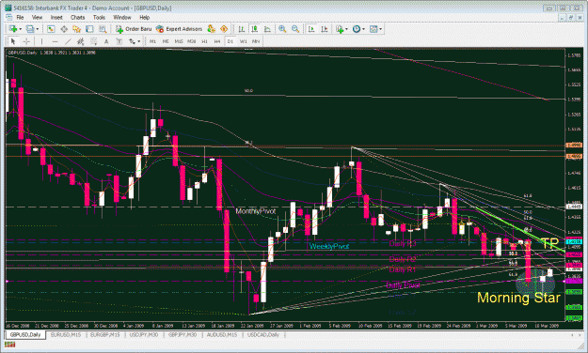Viewport: 588px width, 353px height.
Task: Switch chart to Bar Chart mode
Action: click(x=242, y=29)
